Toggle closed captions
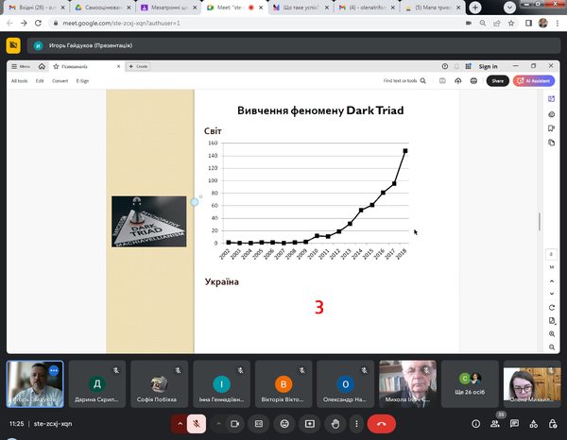This screenshot has width=567, height=440. [257, 424]
